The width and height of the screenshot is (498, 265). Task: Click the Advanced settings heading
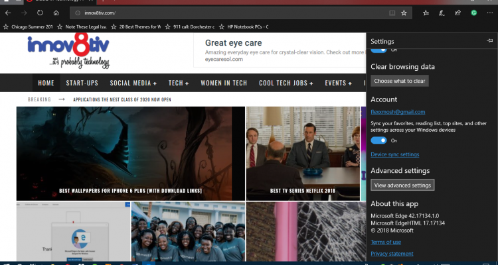pos(400,170)
